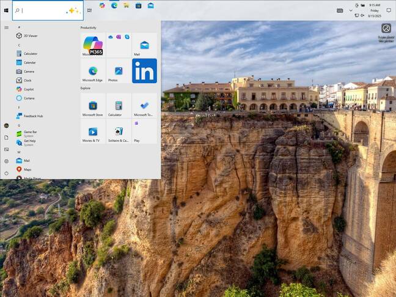Open the Solitaire & Casual Games tile
396x297 pixels.
point(119,131)
